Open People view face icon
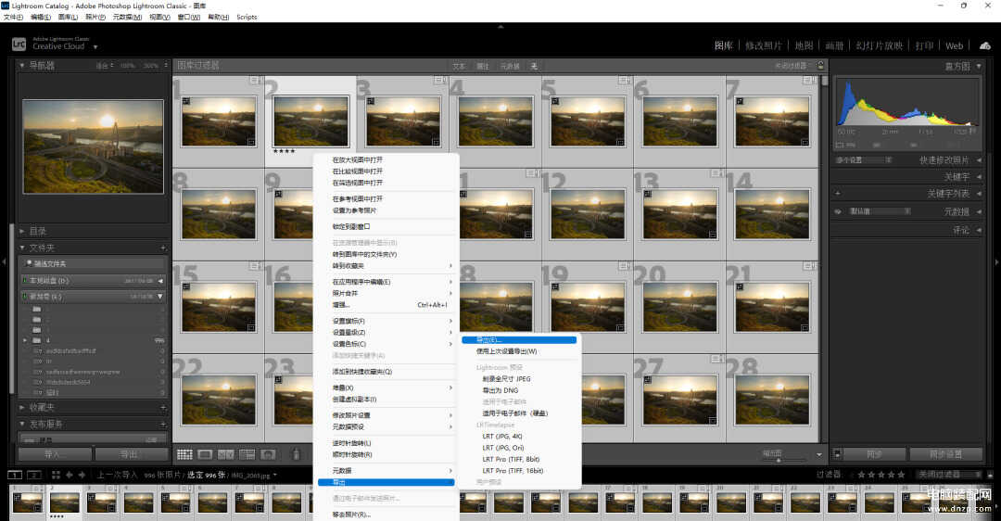The image size is (1001, 521). (x=268, y=454)
